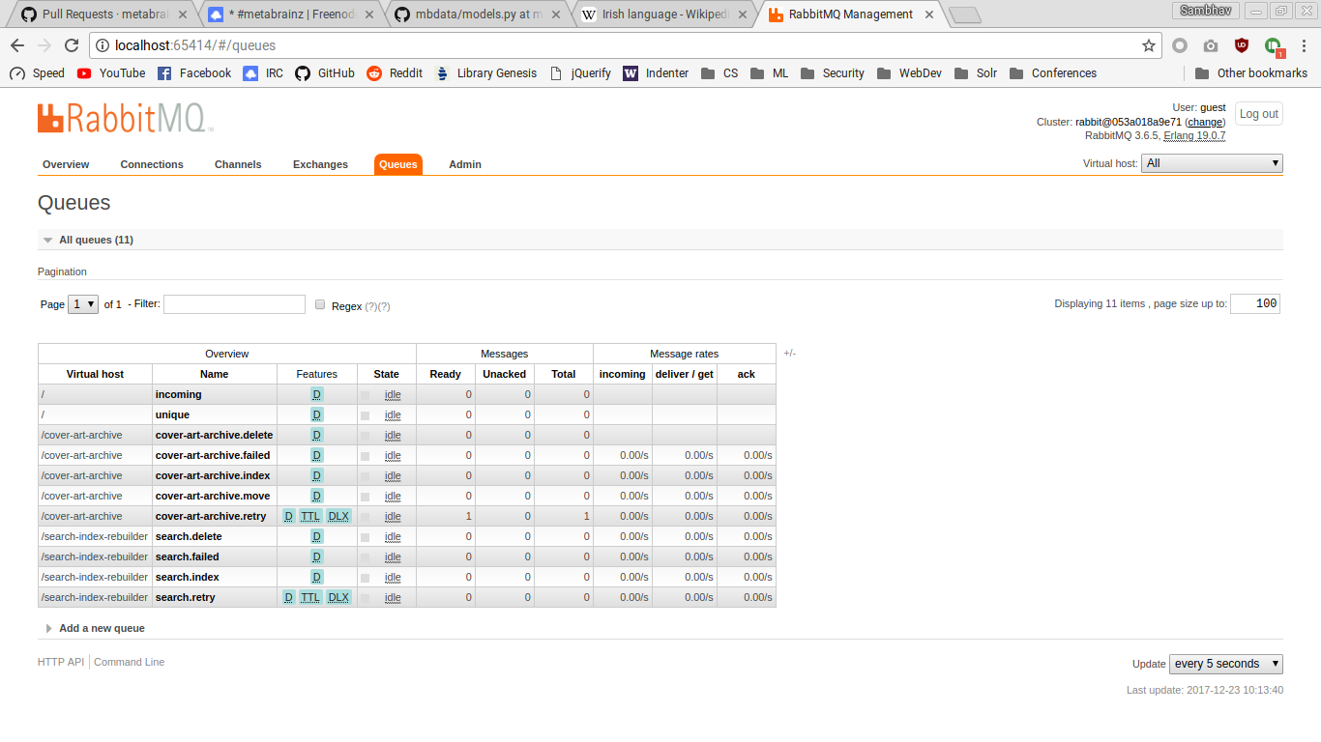The image size is (1321, 742).
Task: Click the camera extension icon
Action: tap(1211, 45)
